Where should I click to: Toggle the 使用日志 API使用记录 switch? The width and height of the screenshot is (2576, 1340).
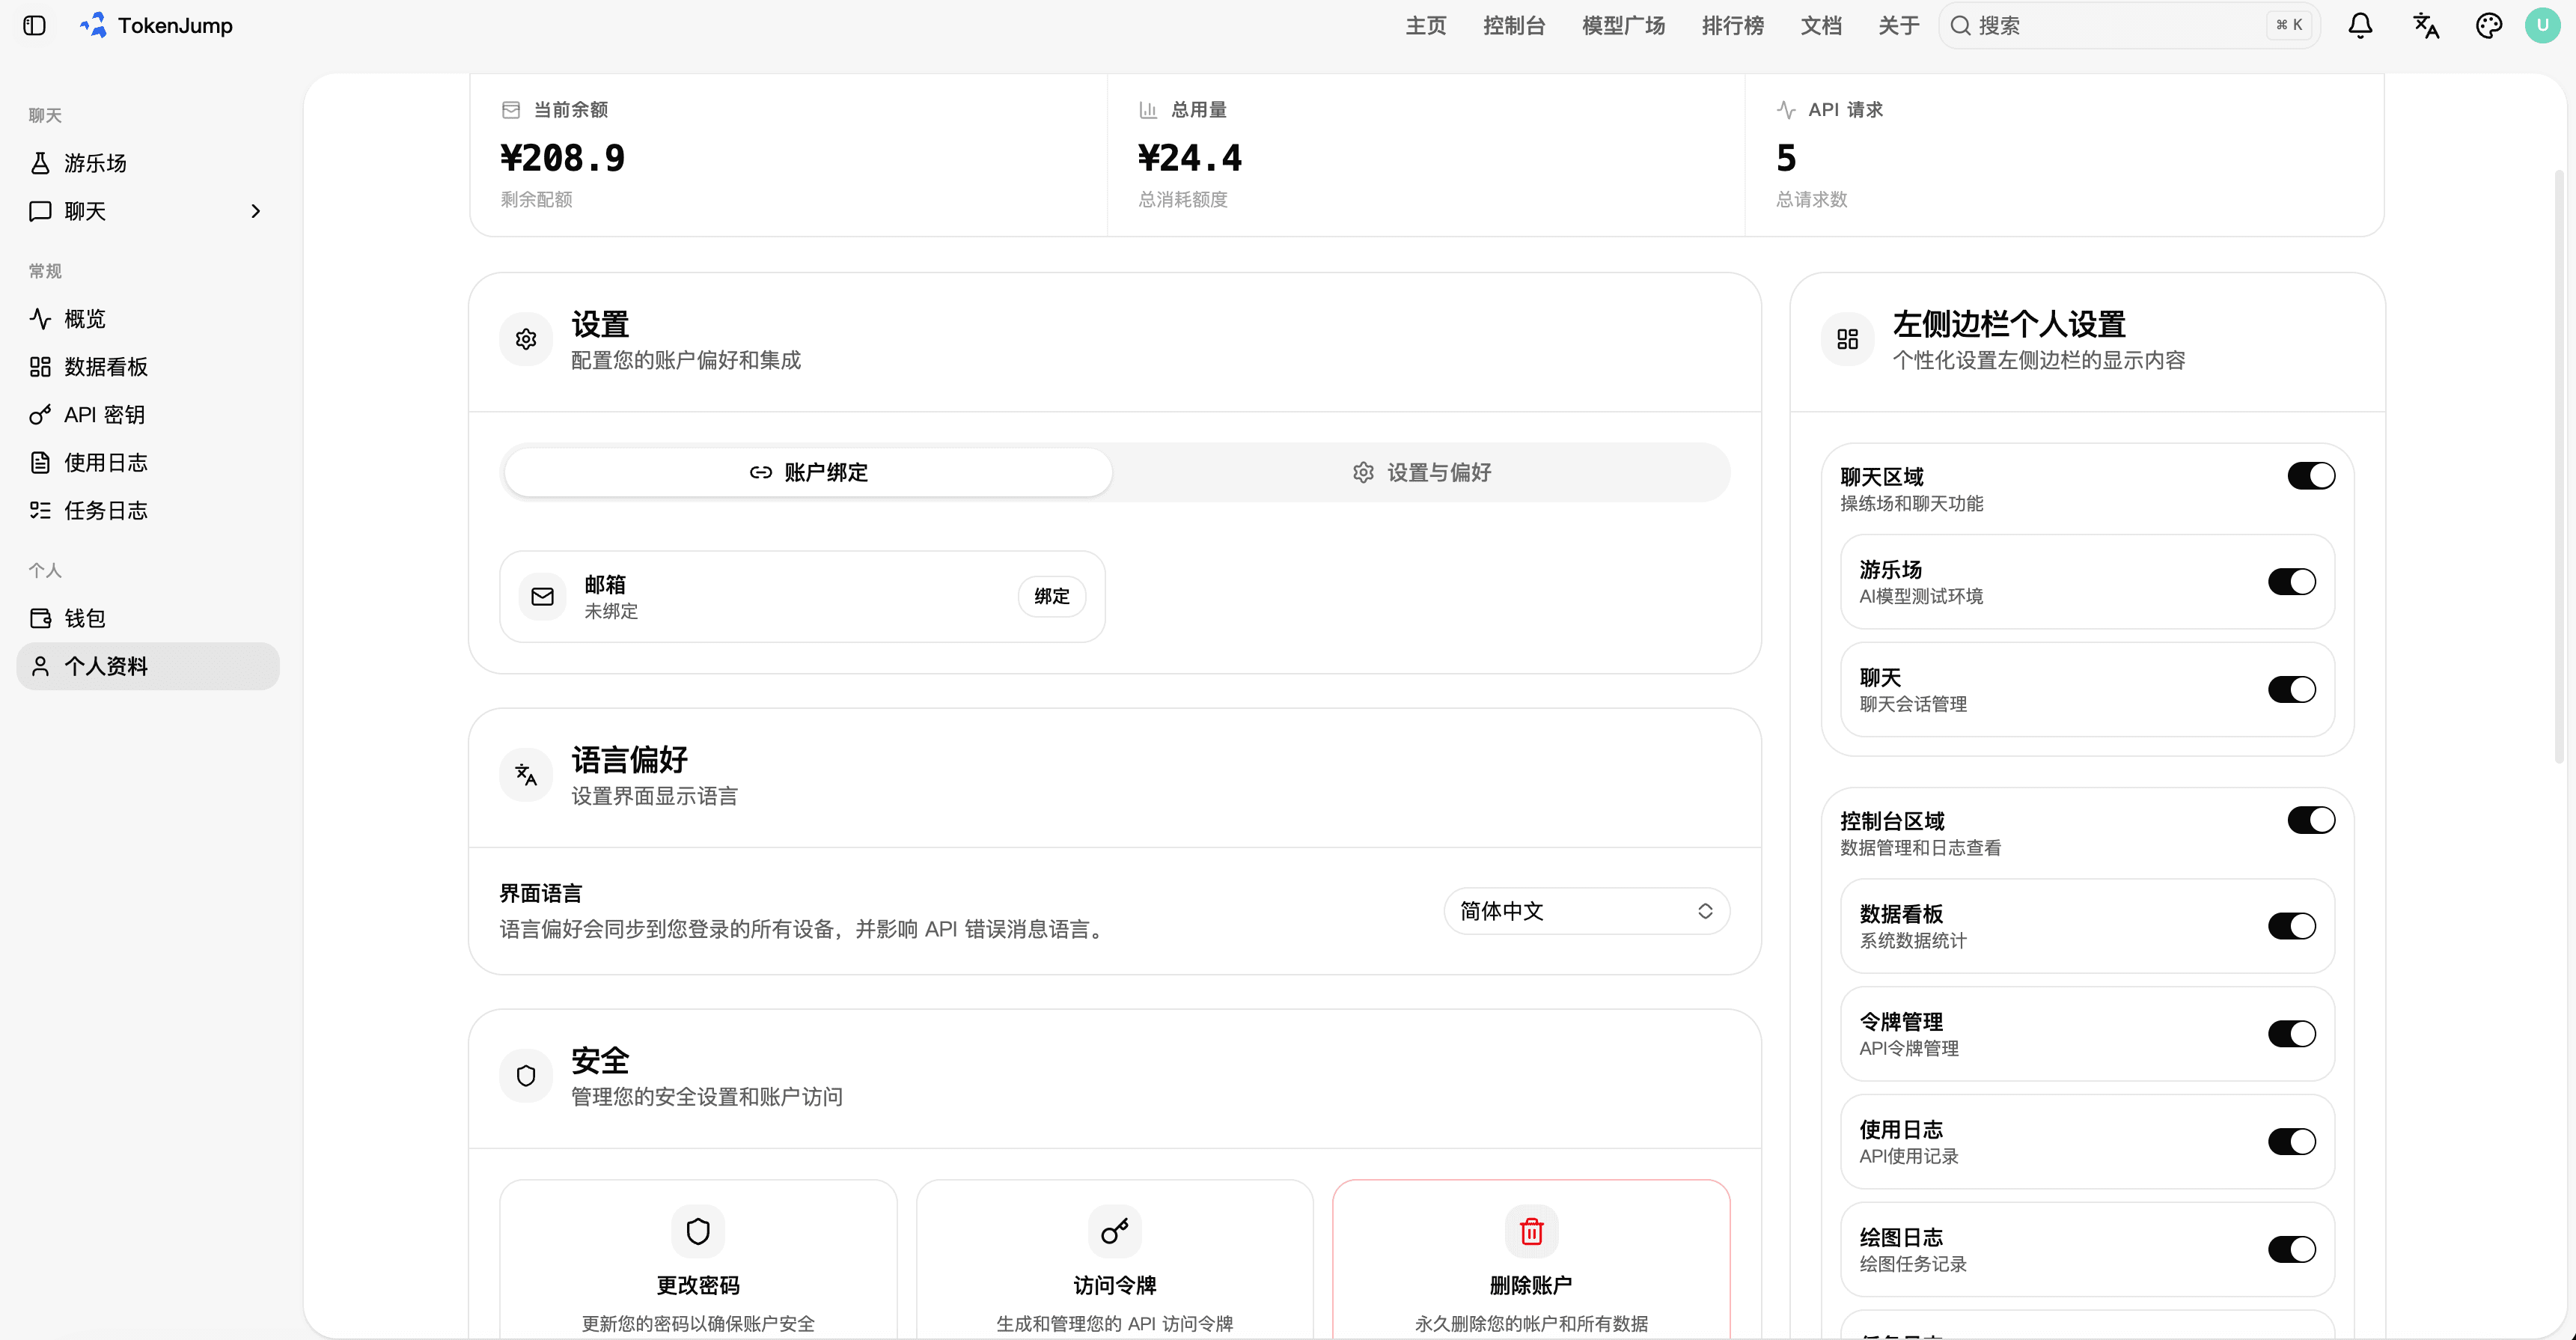tap(2292, 1142)
